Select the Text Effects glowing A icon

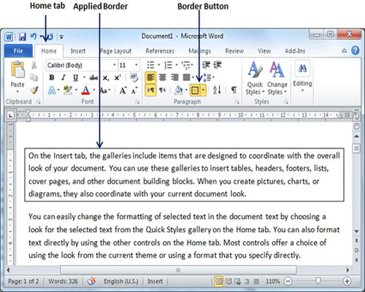pos(52,91)
